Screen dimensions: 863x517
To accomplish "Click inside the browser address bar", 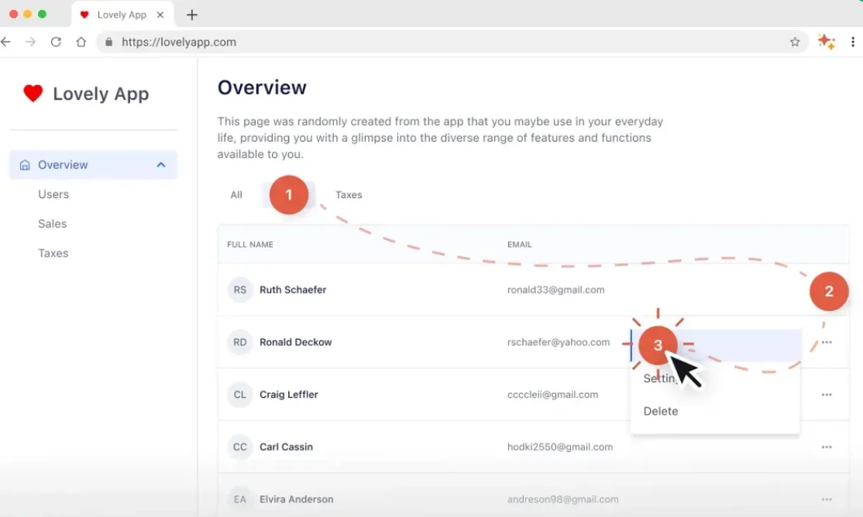I will click(310, 42).
